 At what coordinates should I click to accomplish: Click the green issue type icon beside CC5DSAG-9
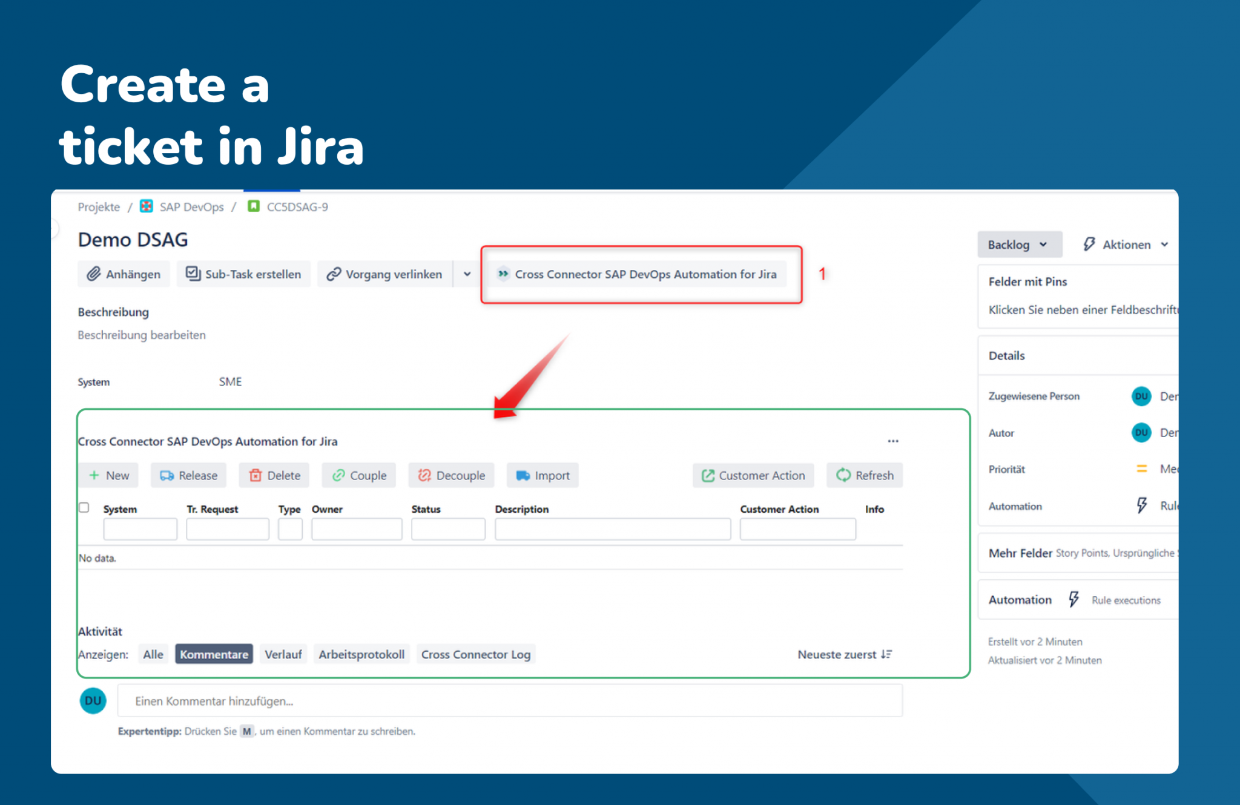coord(254,206)
